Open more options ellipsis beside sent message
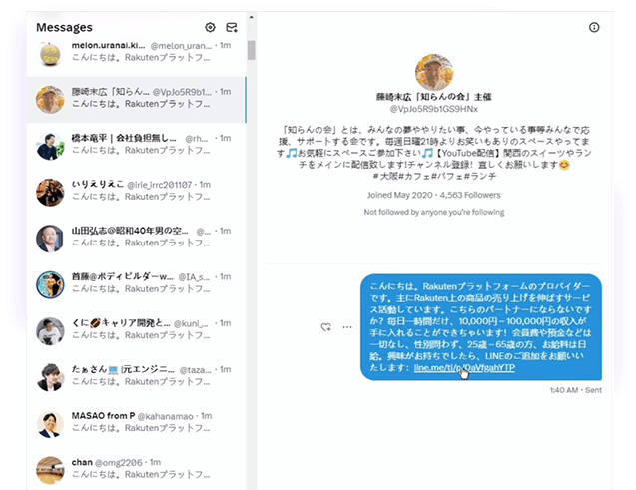 click(347, 326)
